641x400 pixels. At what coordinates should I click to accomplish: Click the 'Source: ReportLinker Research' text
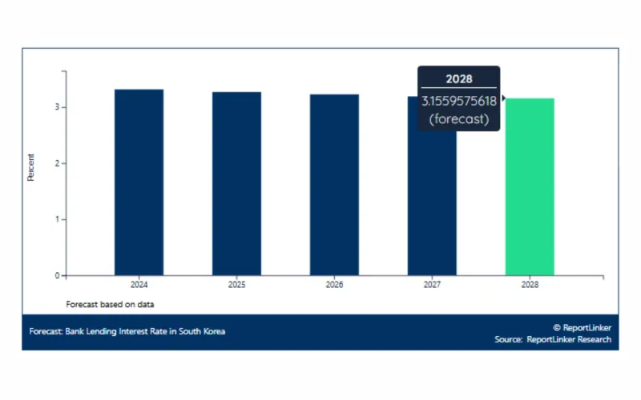pos(553,339)
